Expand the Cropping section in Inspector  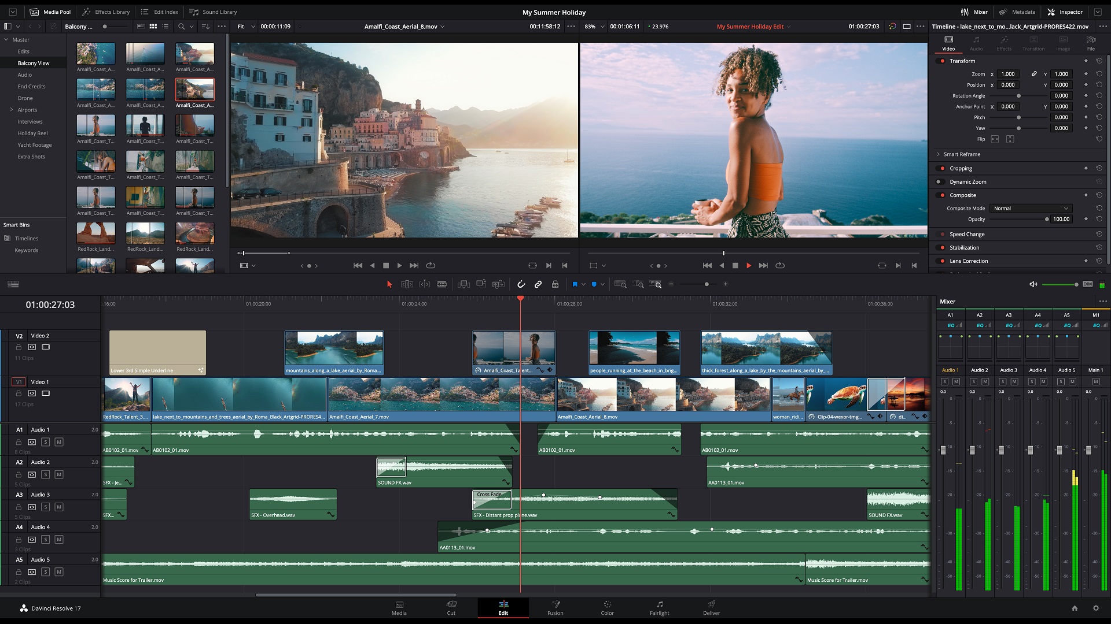[960, 168]
